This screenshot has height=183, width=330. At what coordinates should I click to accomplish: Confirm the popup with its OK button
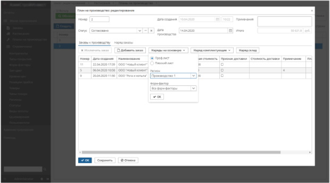coord(157,97)
